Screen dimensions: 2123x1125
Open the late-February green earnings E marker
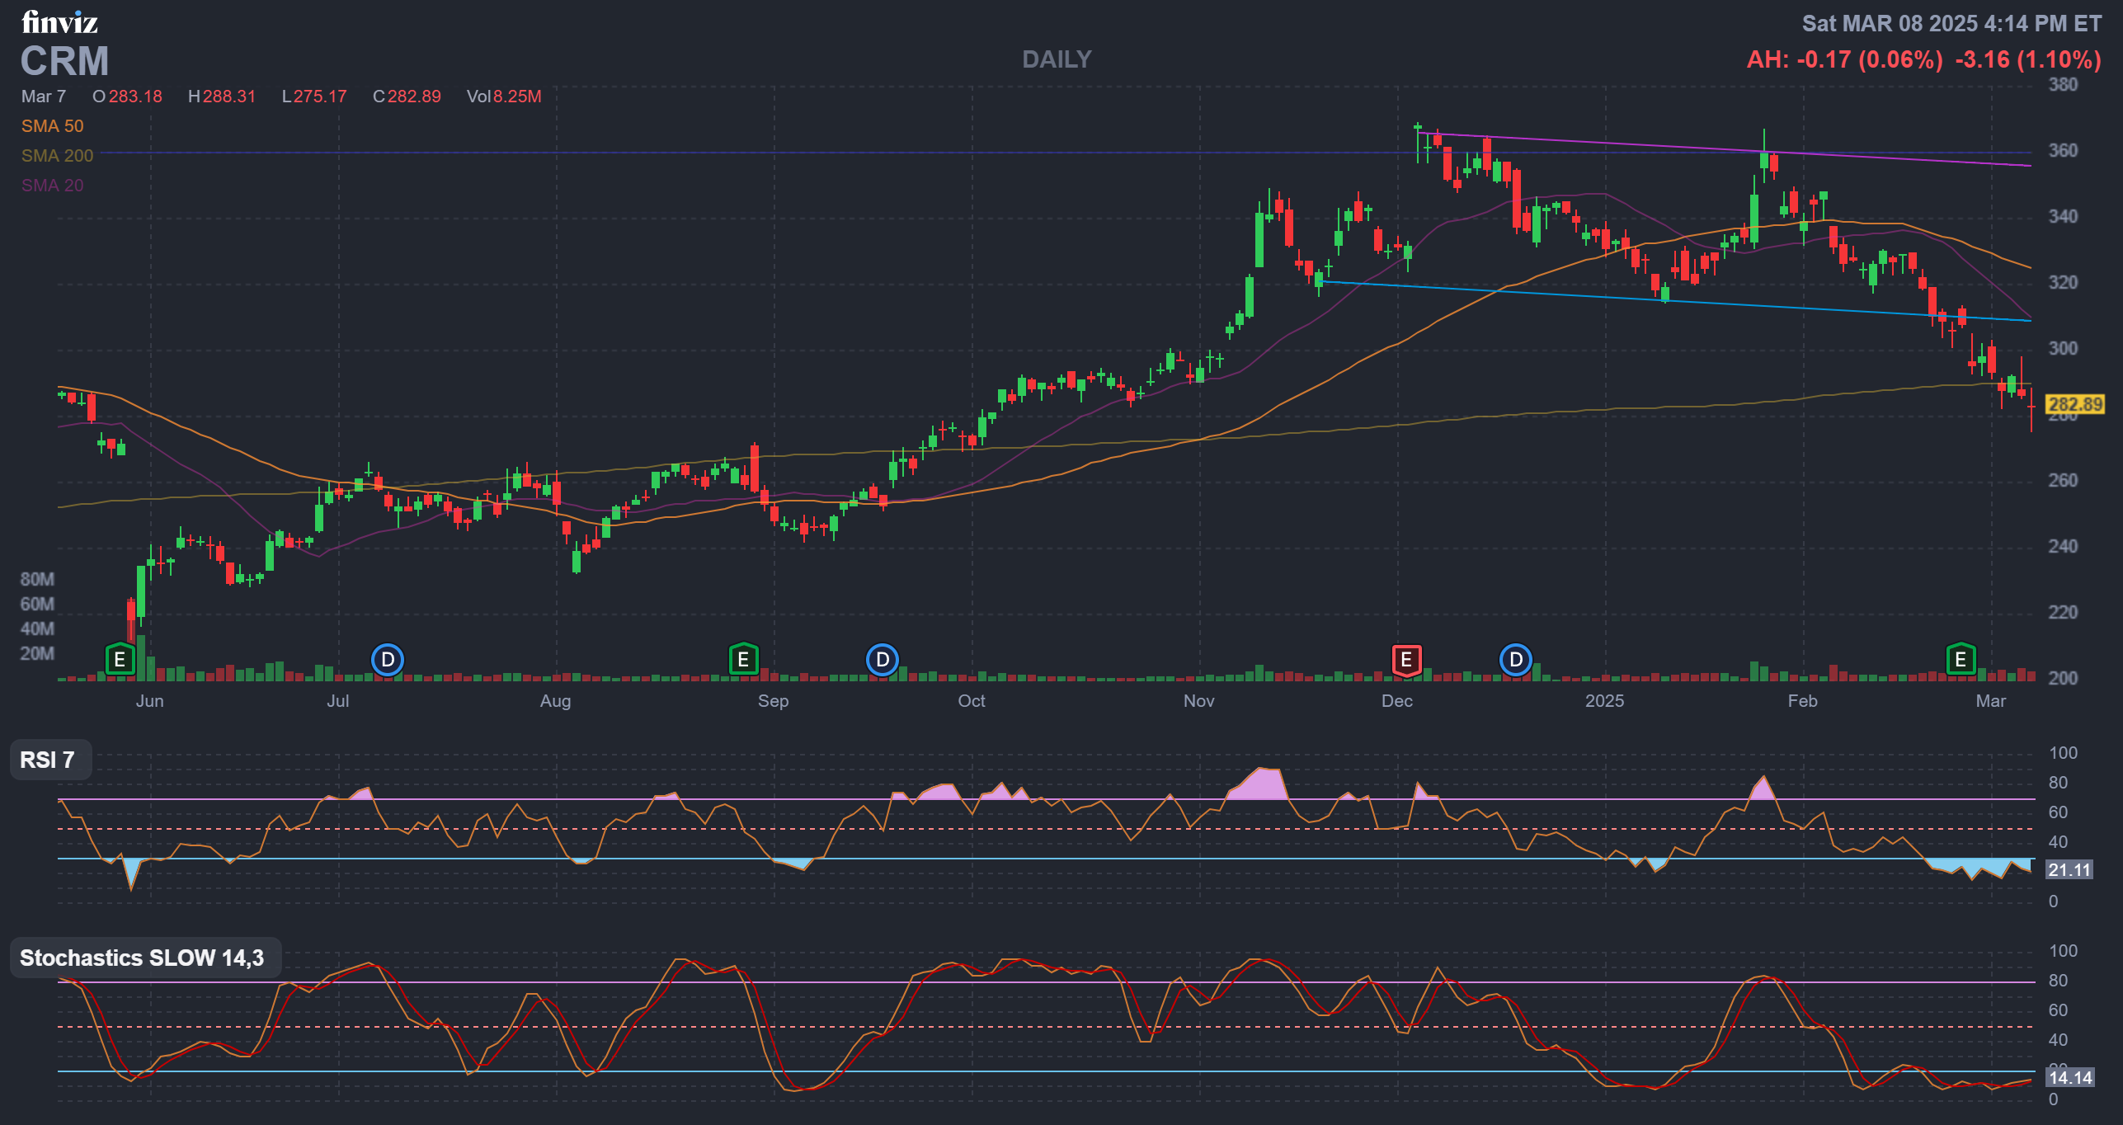pyautogui.click(x=1961, y=660)
